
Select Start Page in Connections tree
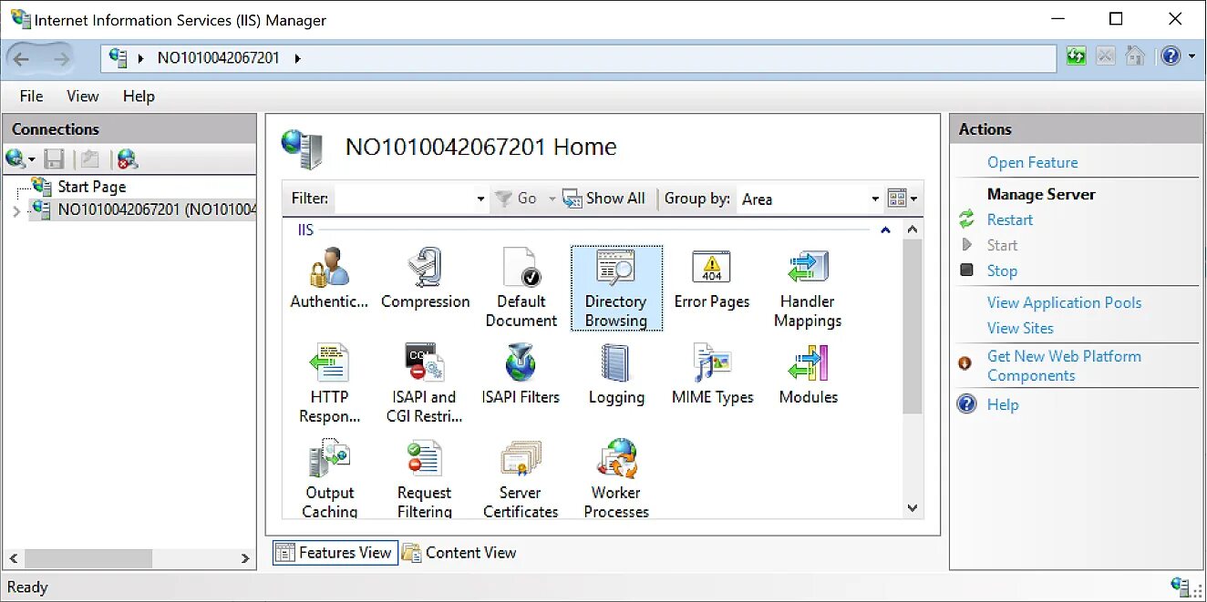(x=91, y=187)
